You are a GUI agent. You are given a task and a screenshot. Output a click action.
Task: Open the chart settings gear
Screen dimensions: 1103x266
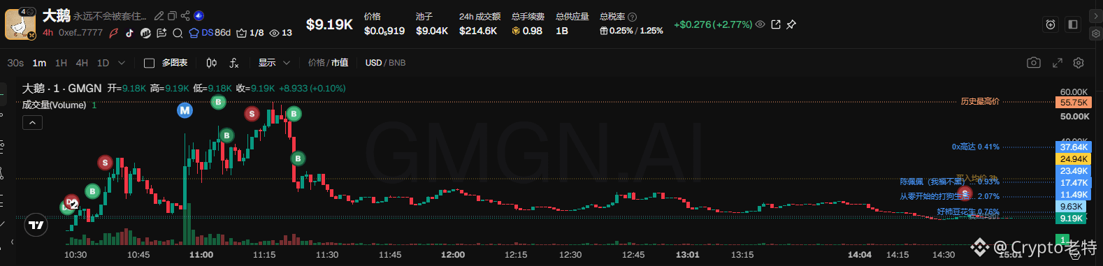tap(1079, 63)
